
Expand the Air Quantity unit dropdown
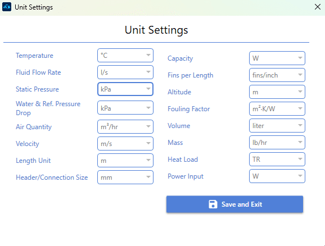(125, 126)
